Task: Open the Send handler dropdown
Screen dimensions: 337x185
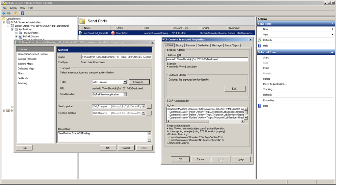Action: point(125,94)
